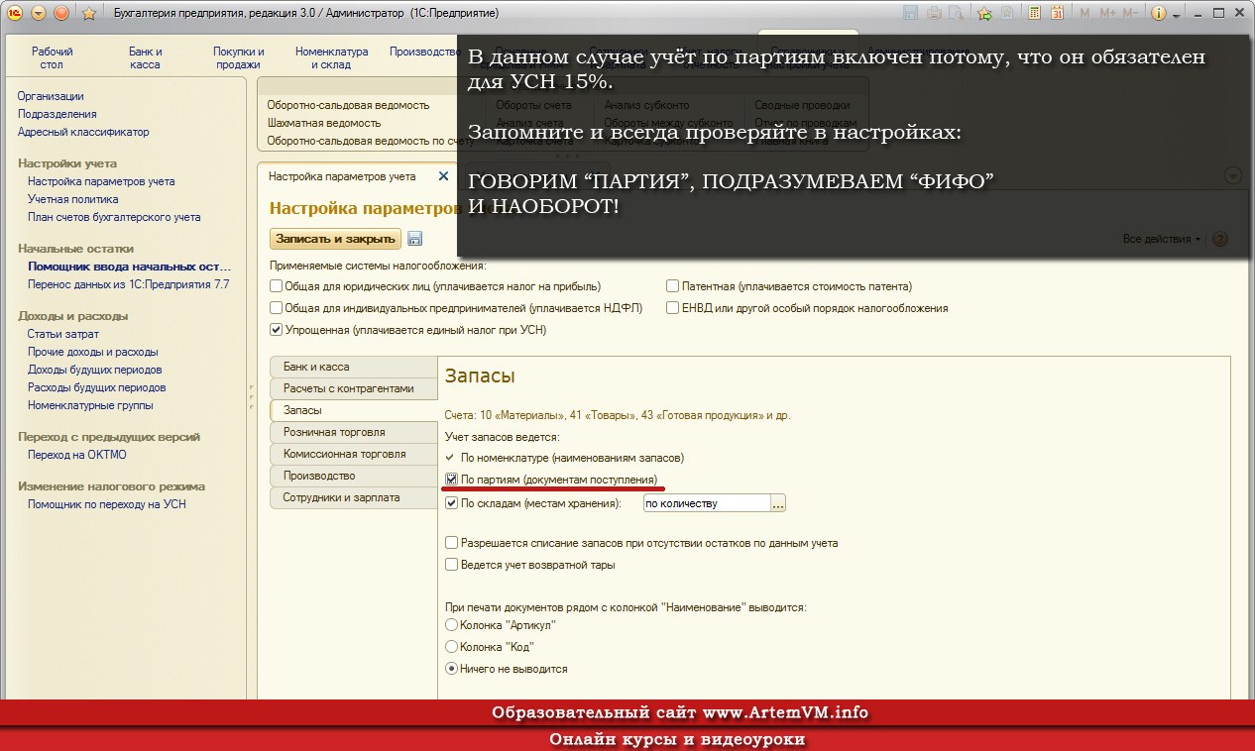
Task: Close the Настройка параметров учета tab
Action: tap(443, 176)
